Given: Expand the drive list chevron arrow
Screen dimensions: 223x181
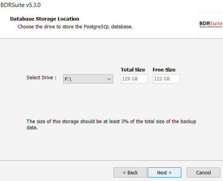Looking at the screenshot, I should [109, 79].
